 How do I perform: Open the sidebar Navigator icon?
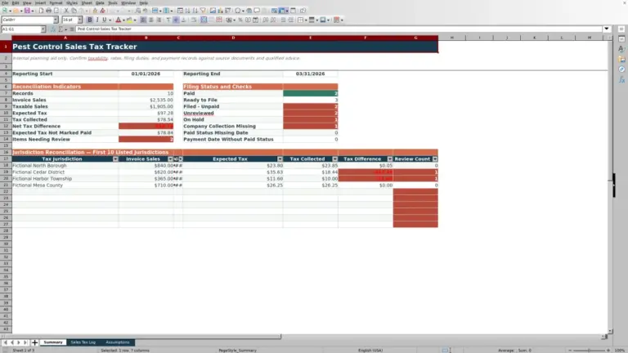(621, 69)
